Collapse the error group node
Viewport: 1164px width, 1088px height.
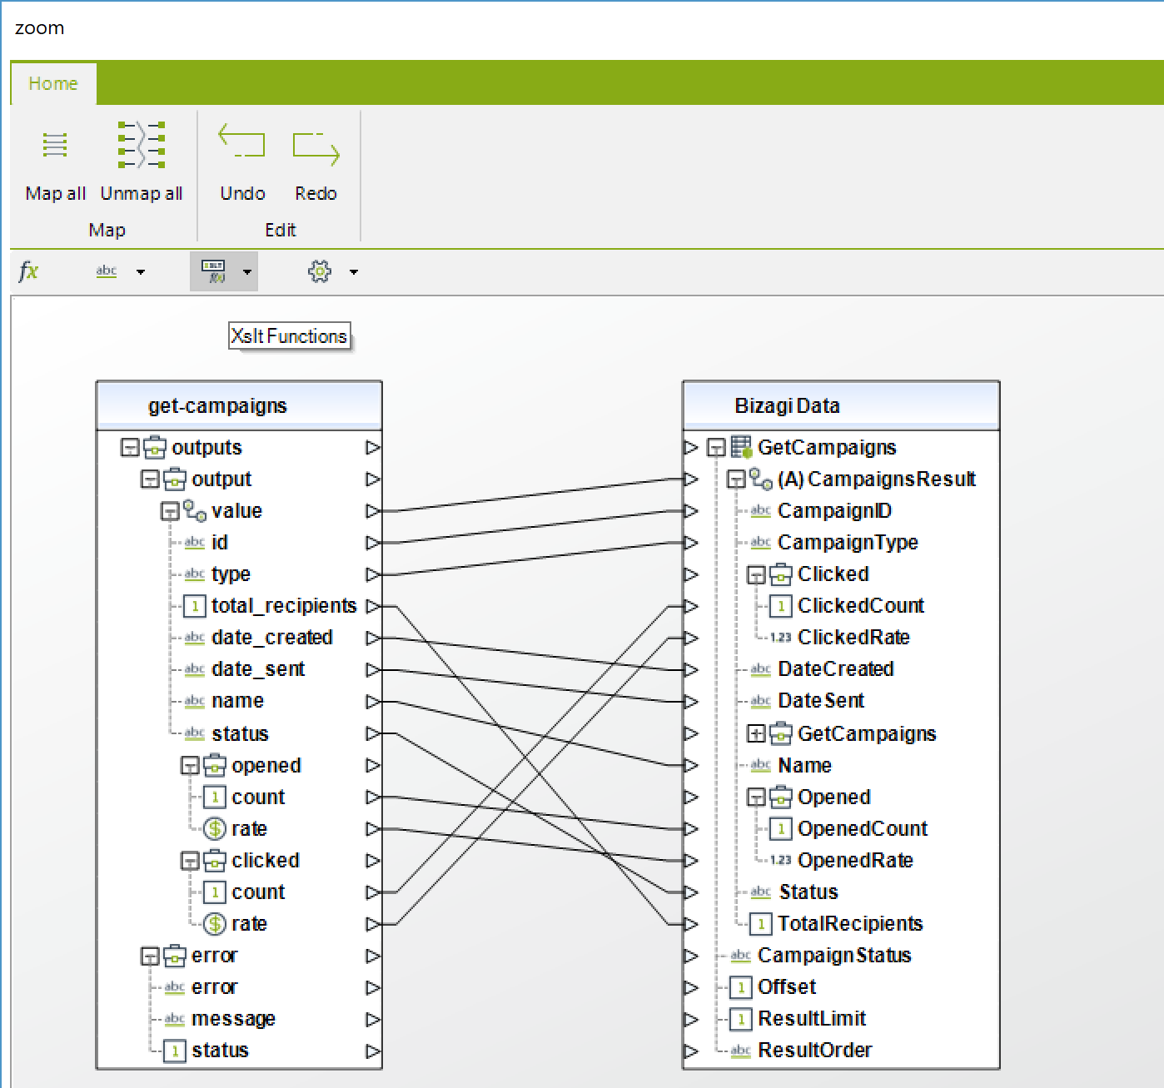pyautogui.click(x=149, y=956)
